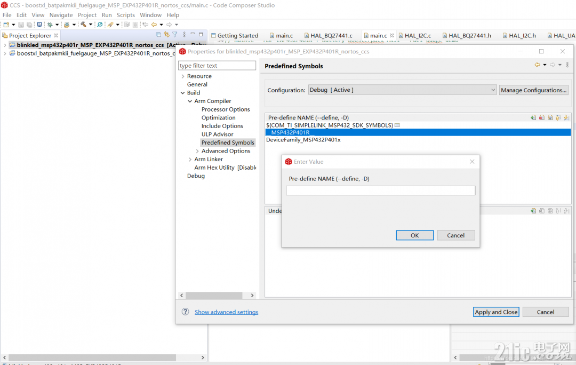This screenshot has height=365, width=576.
Task: Expand the Advanced Options tree node
Action: tap(197, 151)
